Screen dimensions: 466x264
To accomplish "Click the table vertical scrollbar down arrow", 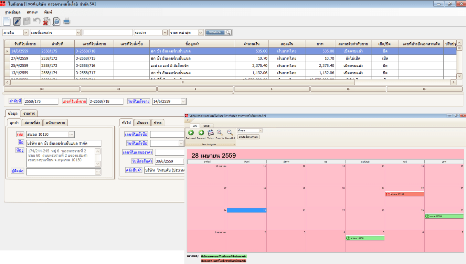I will click(x=459, y=76).
